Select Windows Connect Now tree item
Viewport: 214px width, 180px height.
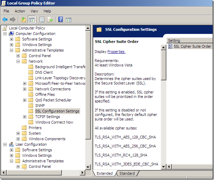pyautogui.click(x=54, y=122)
